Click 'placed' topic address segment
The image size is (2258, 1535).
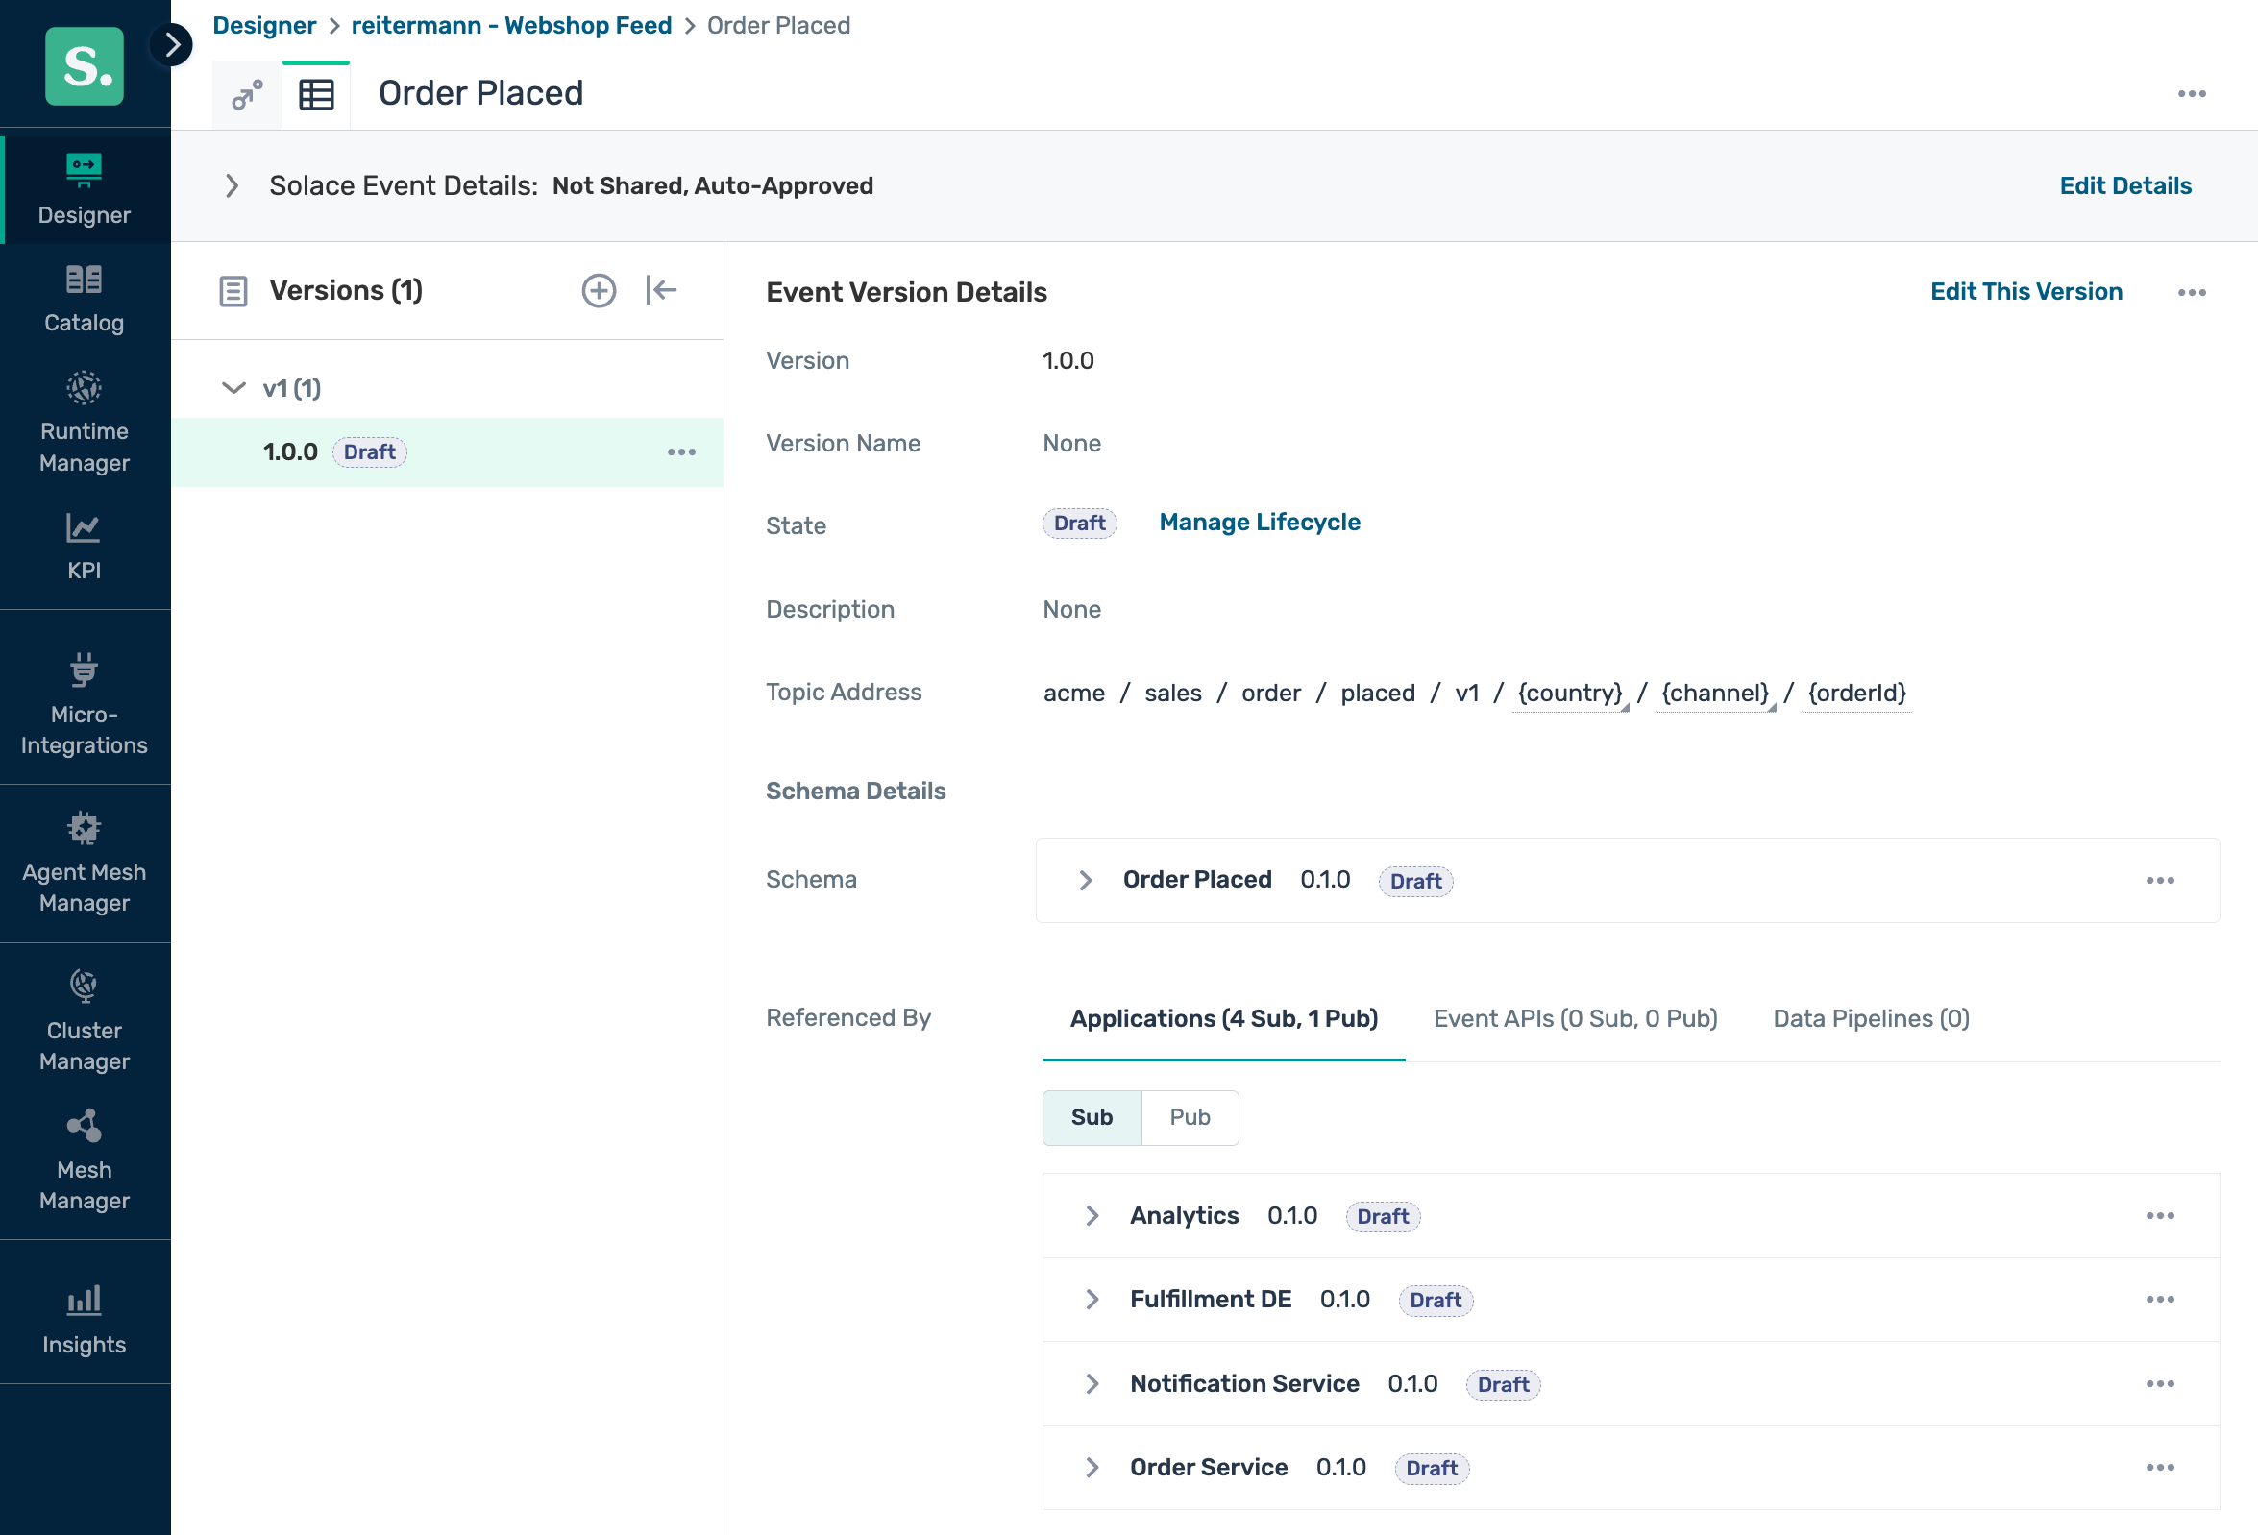click(1377, 693)
